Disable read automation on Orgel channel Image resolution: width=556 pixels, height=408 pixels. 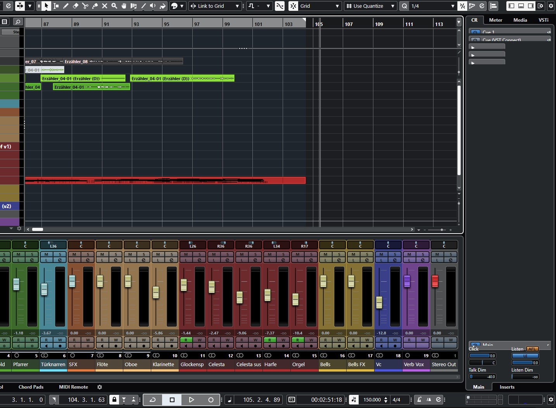(x=297, y=340)
